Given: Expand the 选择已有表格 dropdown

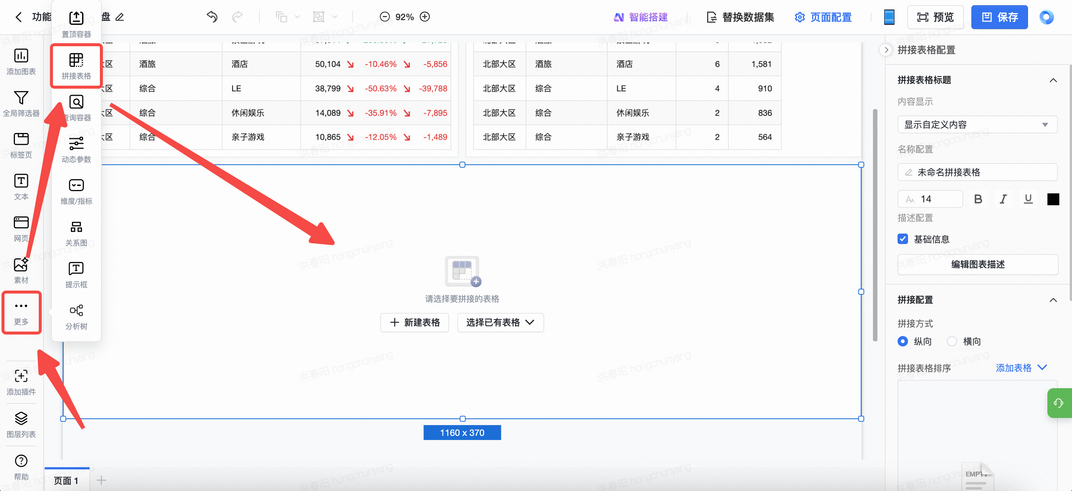Looking at the screenshot, I should (x=500, y=323).
